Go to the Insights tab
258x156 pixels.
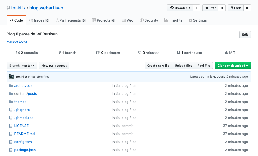pyautogui.click(x=173, y=20)
